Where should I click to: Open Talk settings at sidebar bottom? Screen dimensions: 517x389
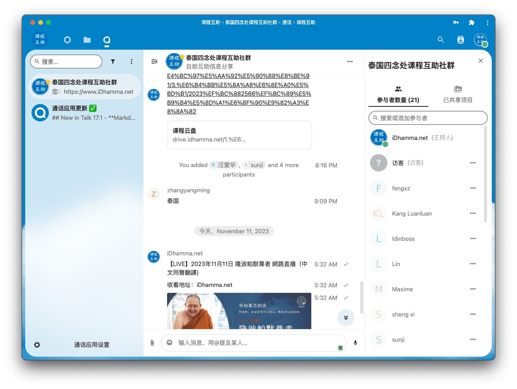point(85,345)
